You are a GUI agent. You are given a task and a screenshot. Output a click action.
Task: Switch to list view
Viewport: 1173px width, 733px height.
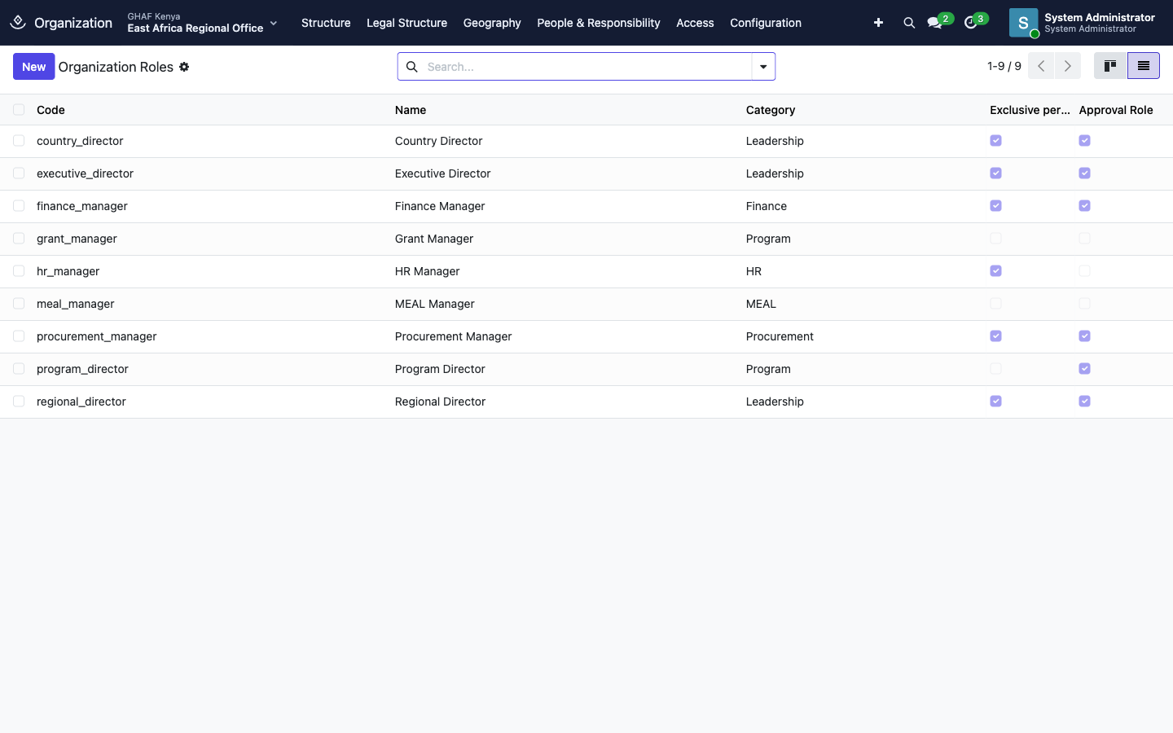coord(1144,66)
